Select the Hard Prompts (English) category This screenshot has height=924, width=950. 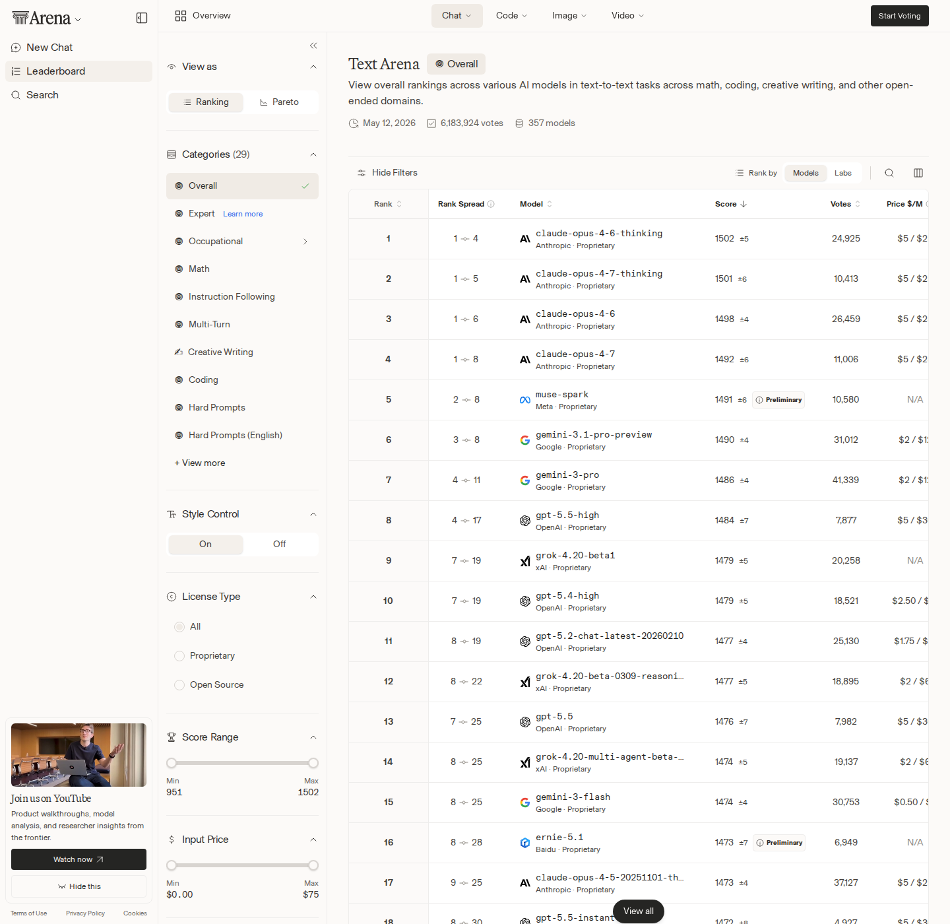[242, 436]
